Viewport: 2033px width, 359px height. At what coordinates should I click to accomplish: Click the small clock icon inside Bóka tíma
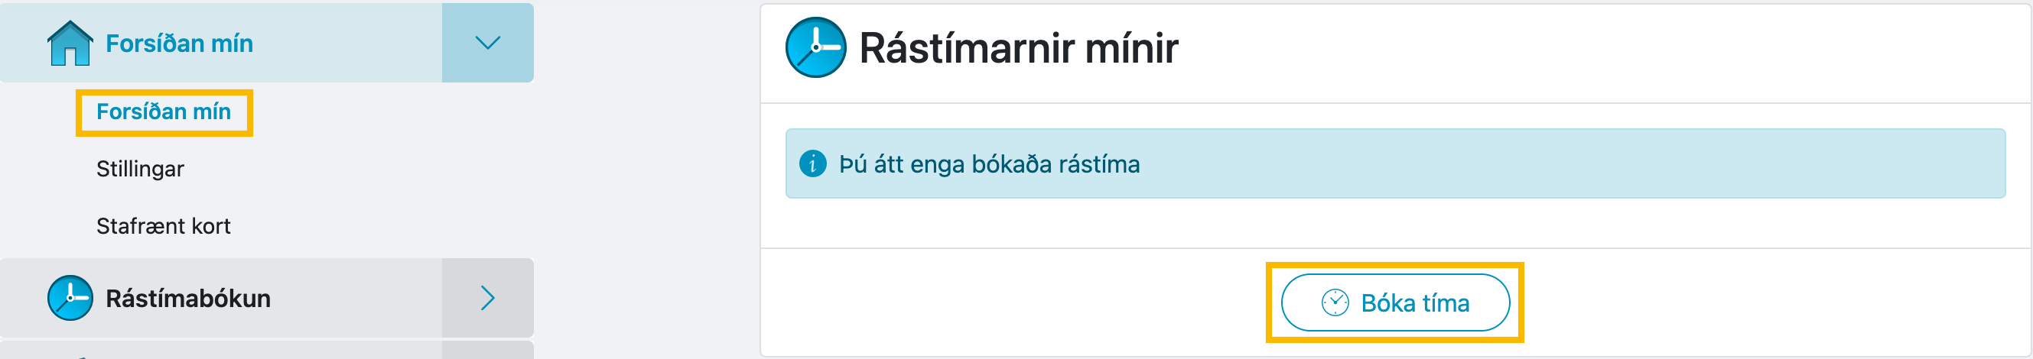(1335, 302)
